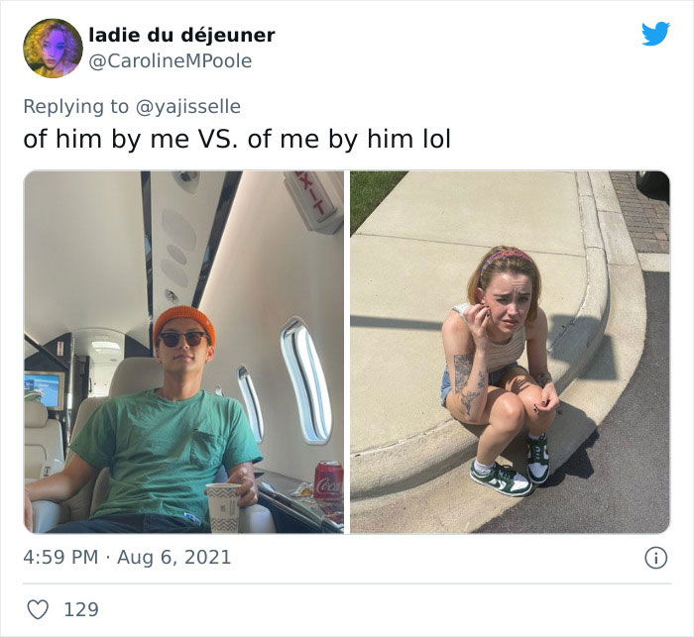Open the @yajisselle mention link

click(x=187, y=107)
